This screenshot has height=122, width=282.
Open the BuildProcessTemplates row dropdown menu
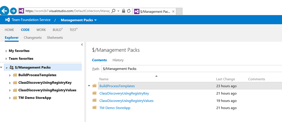pos(89,86)
